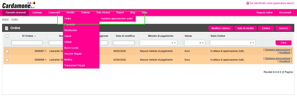The image size is (297, 98).
Task: Click the Ordini document icon in the header
Action: [x=7, y=28]
